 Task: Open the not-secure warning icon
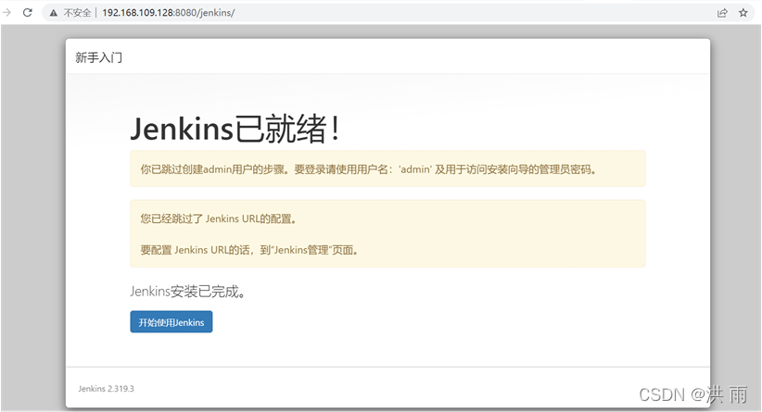tap(54, 13)
